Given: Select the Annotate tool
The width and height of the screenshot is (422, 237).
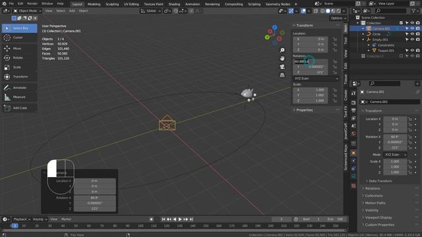Looking at the screenshot, I should tap(19, 88).
